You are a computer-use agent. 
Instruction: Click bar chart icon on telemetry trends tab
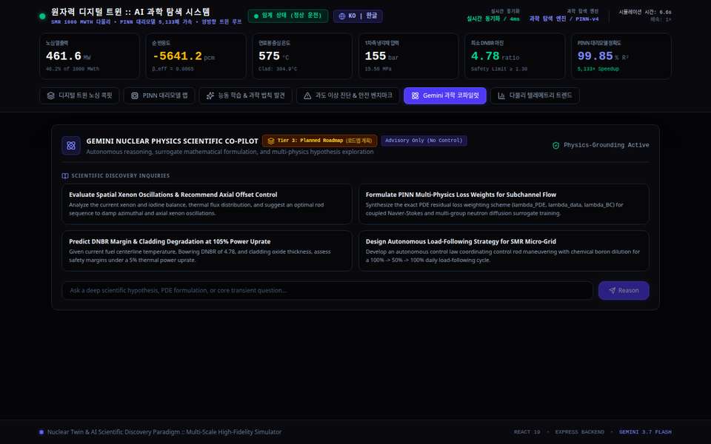pos(501,95)
